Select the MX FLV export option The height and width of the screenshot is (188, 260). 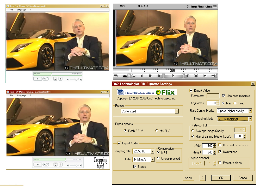157,131
